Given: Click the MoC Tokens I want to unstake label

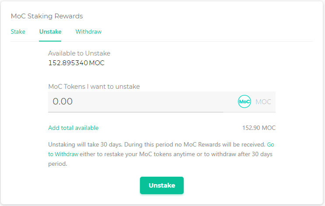Looking at the screenshot, I should pos(94,87).
